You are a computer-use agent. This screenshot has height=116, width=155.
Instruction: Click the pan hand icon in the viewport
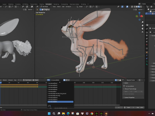coord(142,25)
